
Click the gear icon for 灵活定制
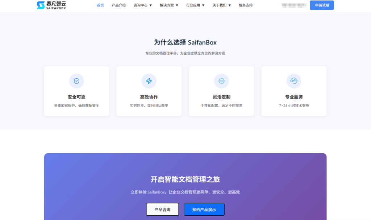pyautogui.click(x=221, y=81)
